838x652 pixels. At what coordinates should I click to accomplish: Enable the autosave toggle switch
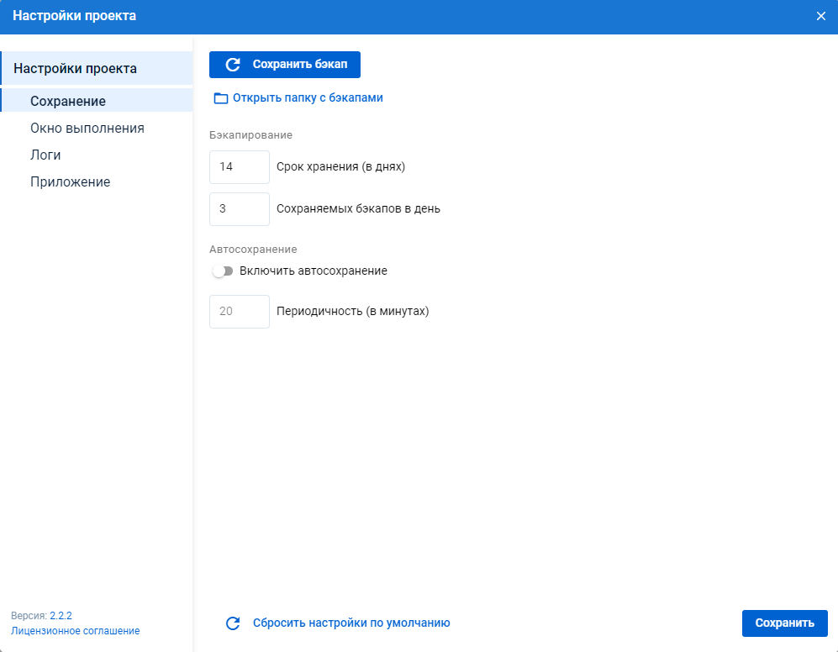[x=223, y=271]
